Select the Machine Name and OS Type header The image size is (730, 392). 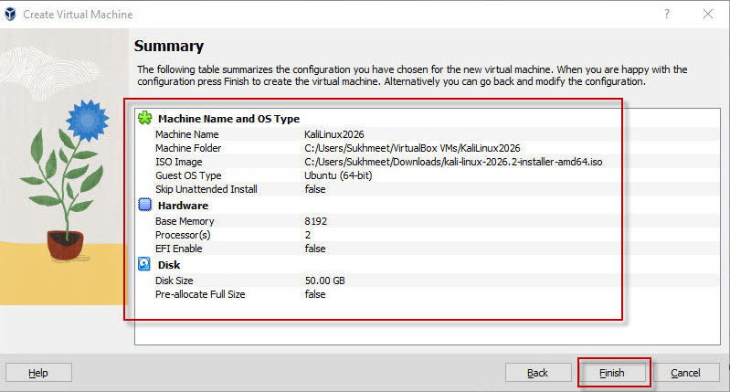[x=229, y=119]
